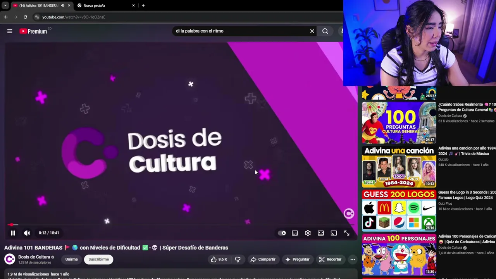Open 'Adivina 100 Personajes de Caricaturas' title
This screenshot has height=279, width=496.
click(467, 239)
